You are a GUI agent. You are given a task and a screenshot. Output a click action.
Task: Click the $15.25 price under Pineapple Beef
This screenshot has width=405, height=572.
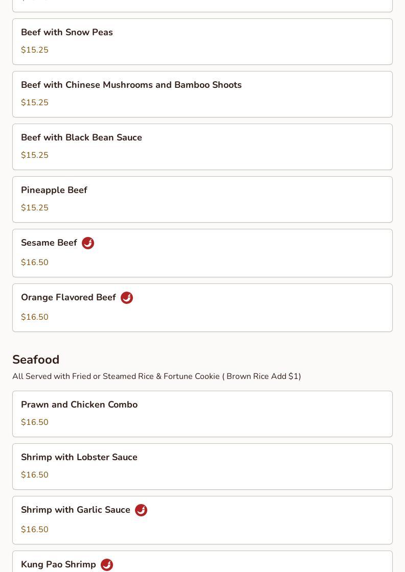coord(35,207)
